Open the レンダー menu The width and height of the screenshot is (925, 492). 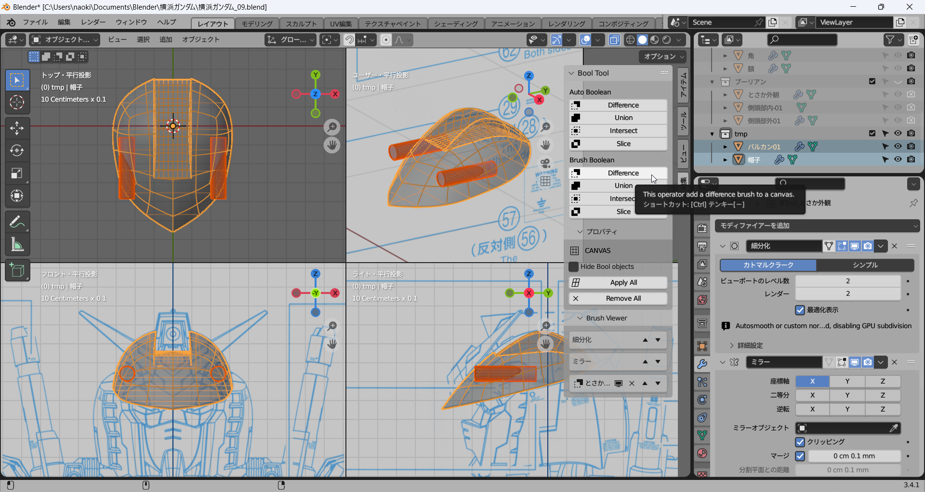(x=93, y=22)
